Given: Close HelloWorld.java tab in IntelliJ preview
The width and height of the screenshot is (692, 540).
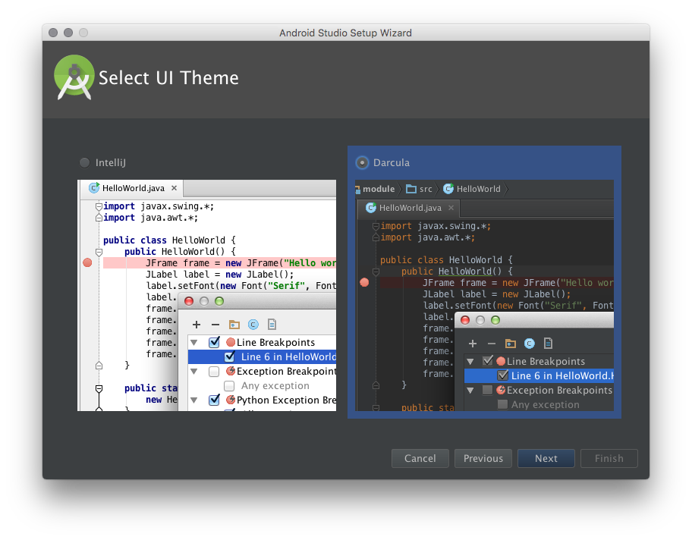Looking at the screenshot, I should click(175, 188).
